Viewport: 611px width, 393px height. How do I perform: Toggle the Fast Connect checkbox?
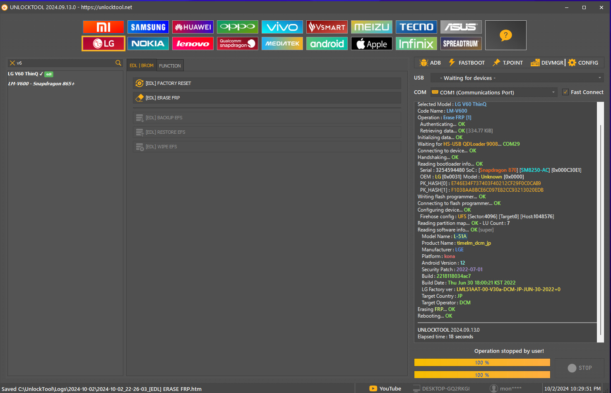[x=565, y=92]
